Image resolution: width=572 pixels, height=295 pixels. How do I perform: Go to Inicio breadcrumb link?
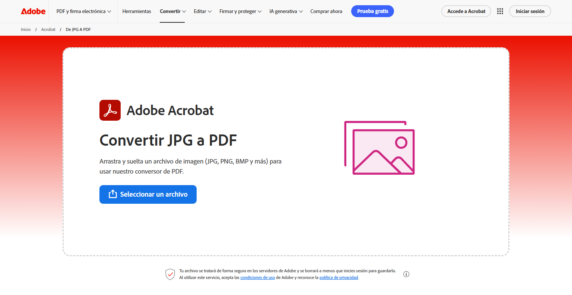(x=26, y=29)
